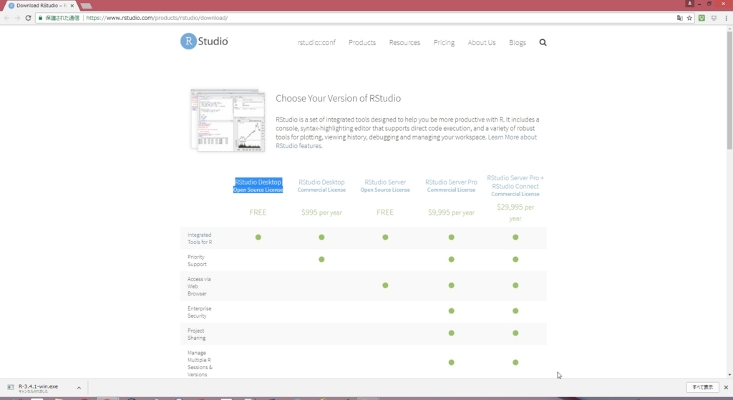733x400 pixels.
Task: Click the RStudio logo in header
Action: 204,41
